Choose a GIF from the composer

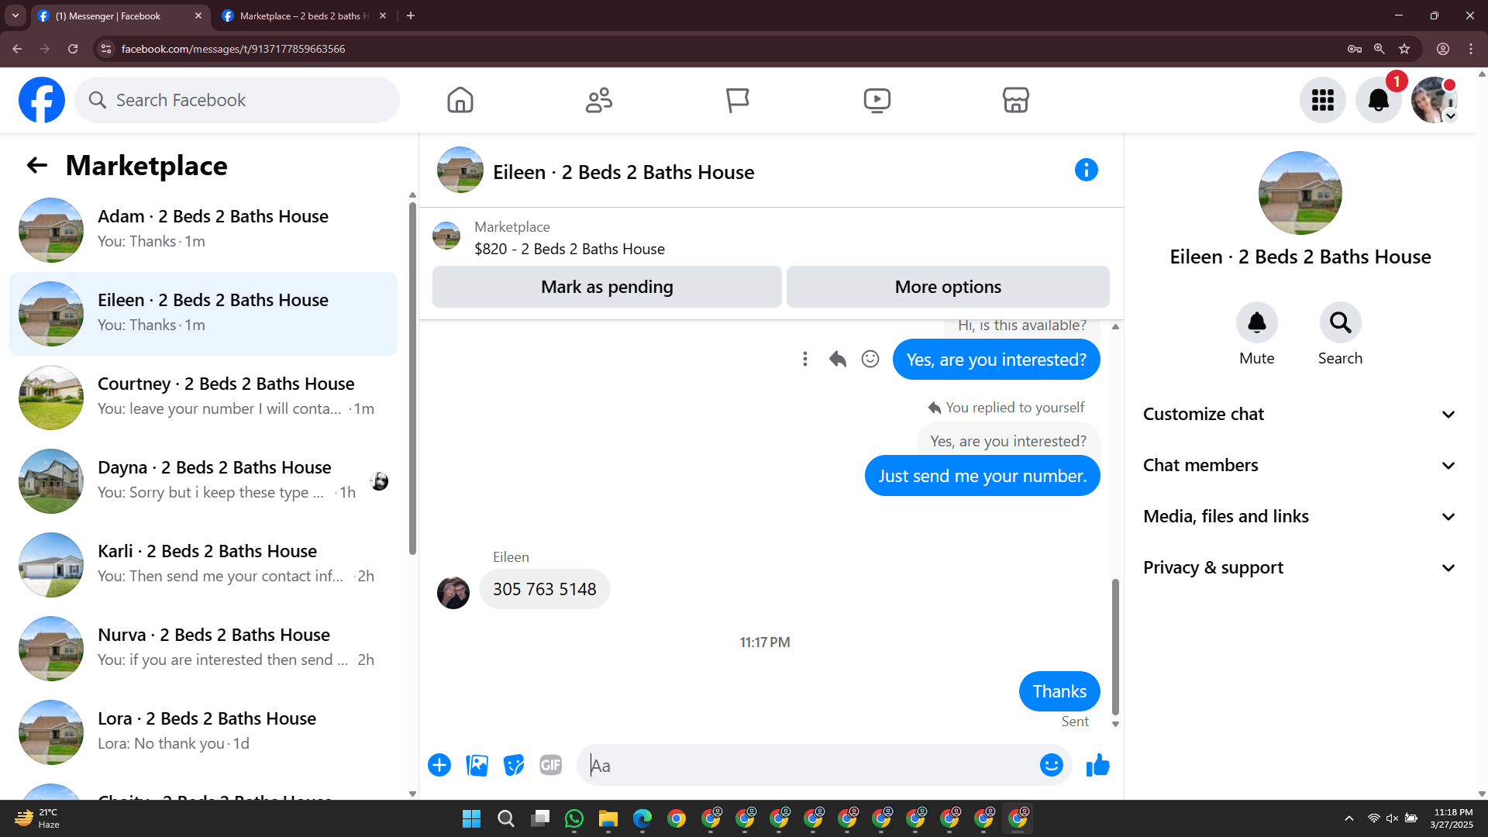click(x=551, y=765)
